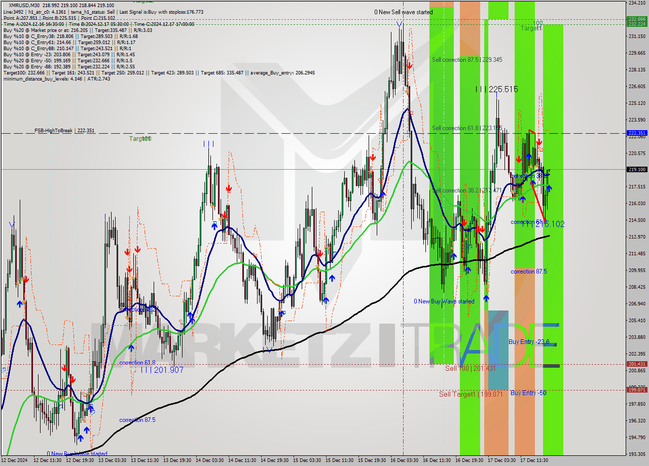This screenshot has height=466, width=649.
Task: Click the 217.515 price axis value
Action: point(636,187)
